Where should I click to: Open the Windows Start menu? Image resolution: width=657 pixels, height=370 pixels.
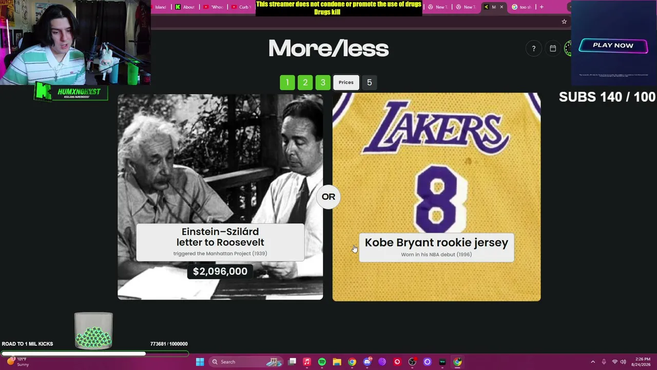coord(200,362)
